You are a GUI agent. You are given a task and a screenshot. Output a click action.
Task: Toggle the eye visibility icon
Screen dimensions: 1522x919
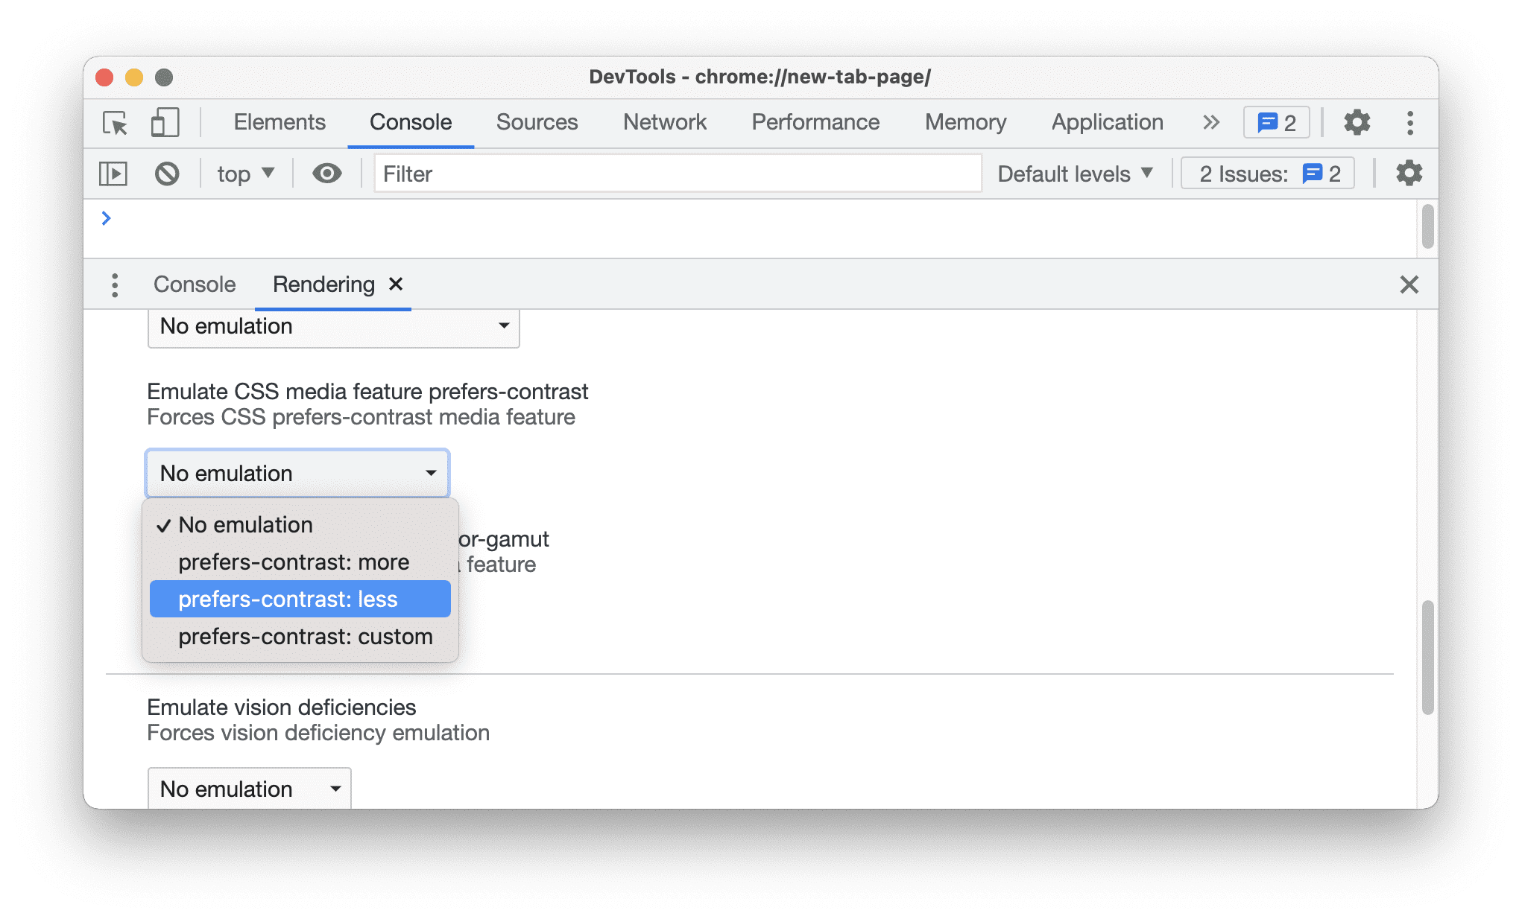(x=326, y=173)
